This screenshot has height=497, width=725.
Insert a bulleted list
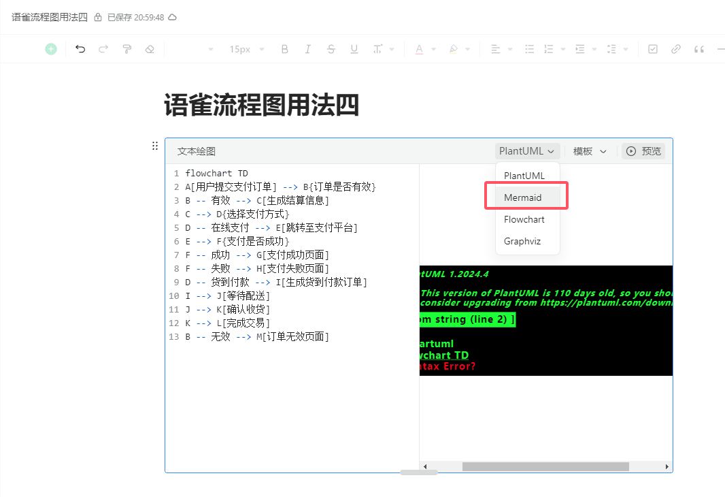pos(530,49)
